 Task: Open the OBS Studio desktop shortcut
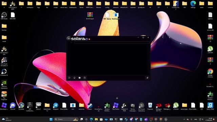click(4, 16)
